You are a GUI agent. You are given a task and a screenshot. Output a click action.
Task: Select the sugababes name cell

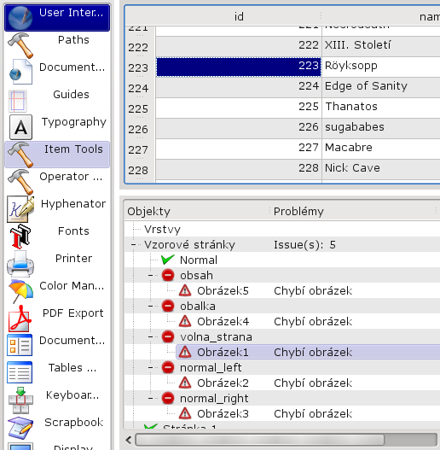point(381,129)
